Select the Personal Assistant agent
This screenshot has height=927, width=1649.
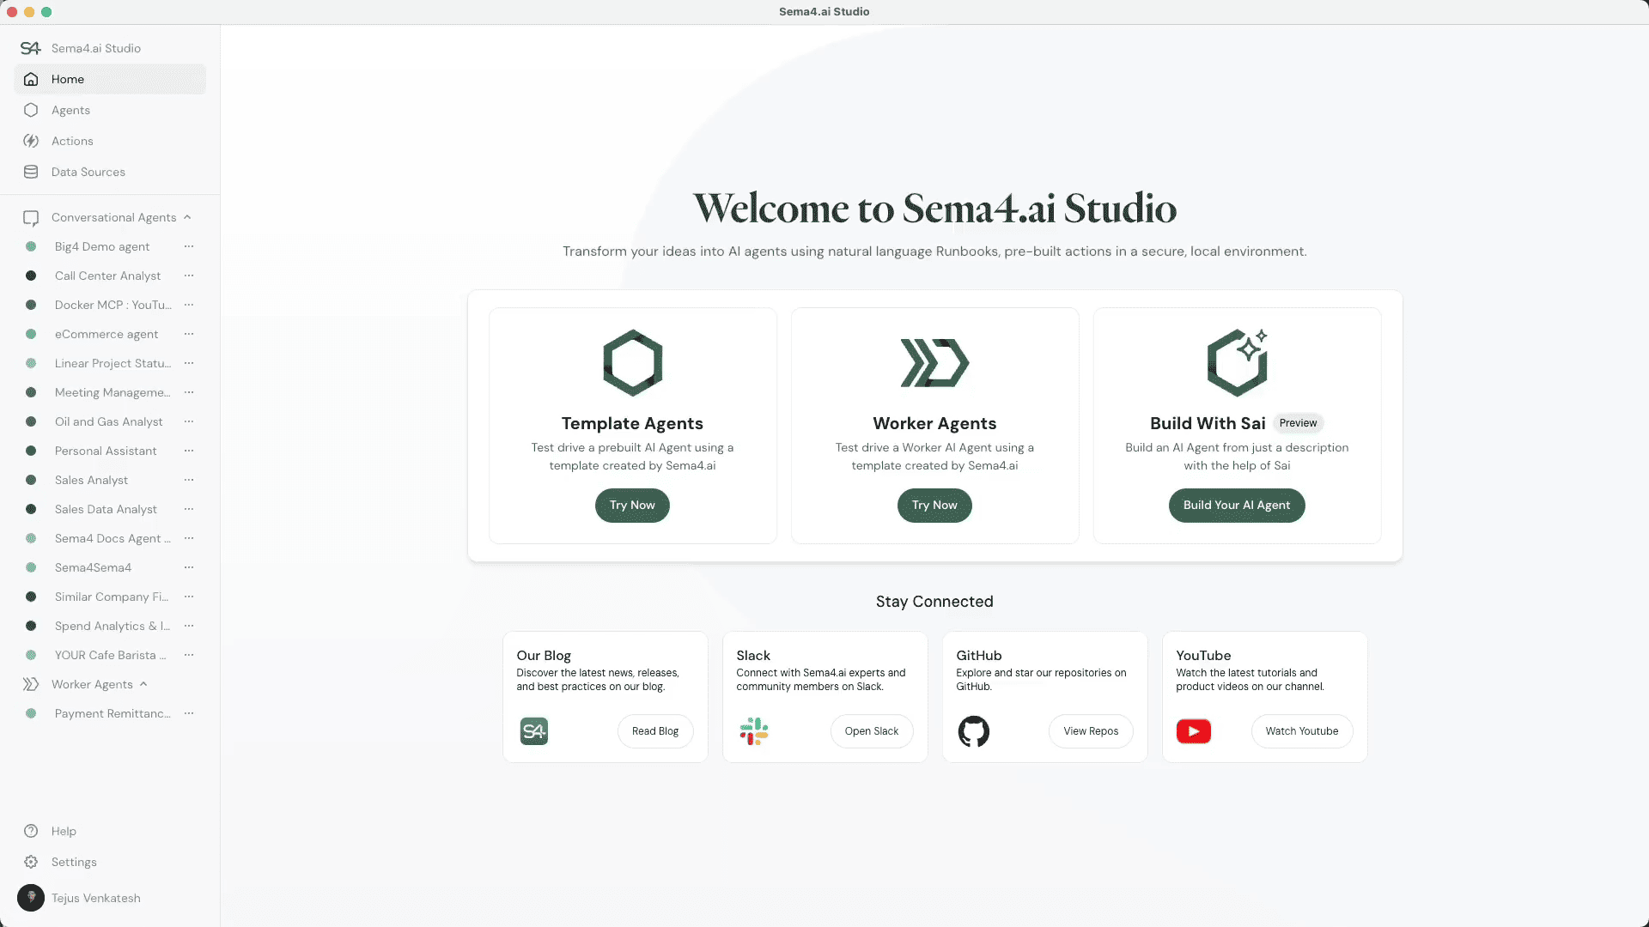pyautogui.click(x=106, y=451)
